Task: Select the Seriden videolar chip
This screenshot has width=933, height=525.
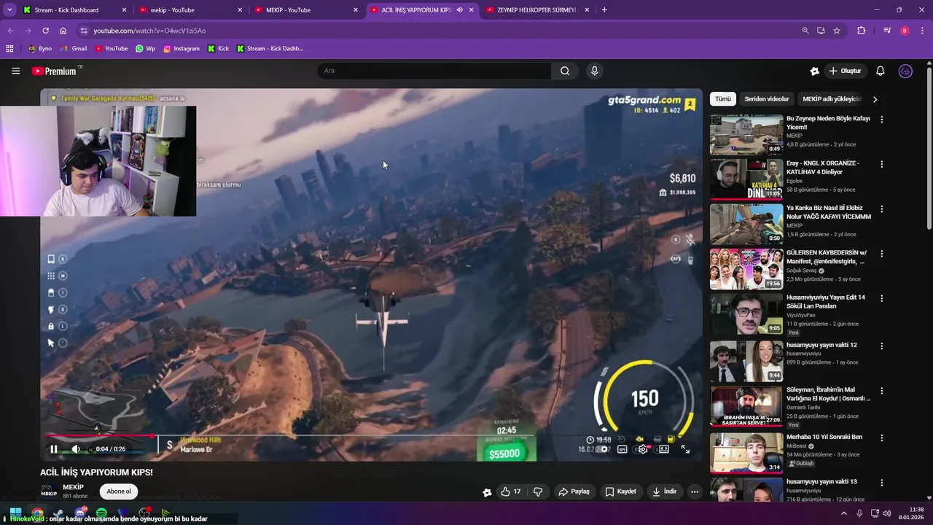Action: [767, 99]
